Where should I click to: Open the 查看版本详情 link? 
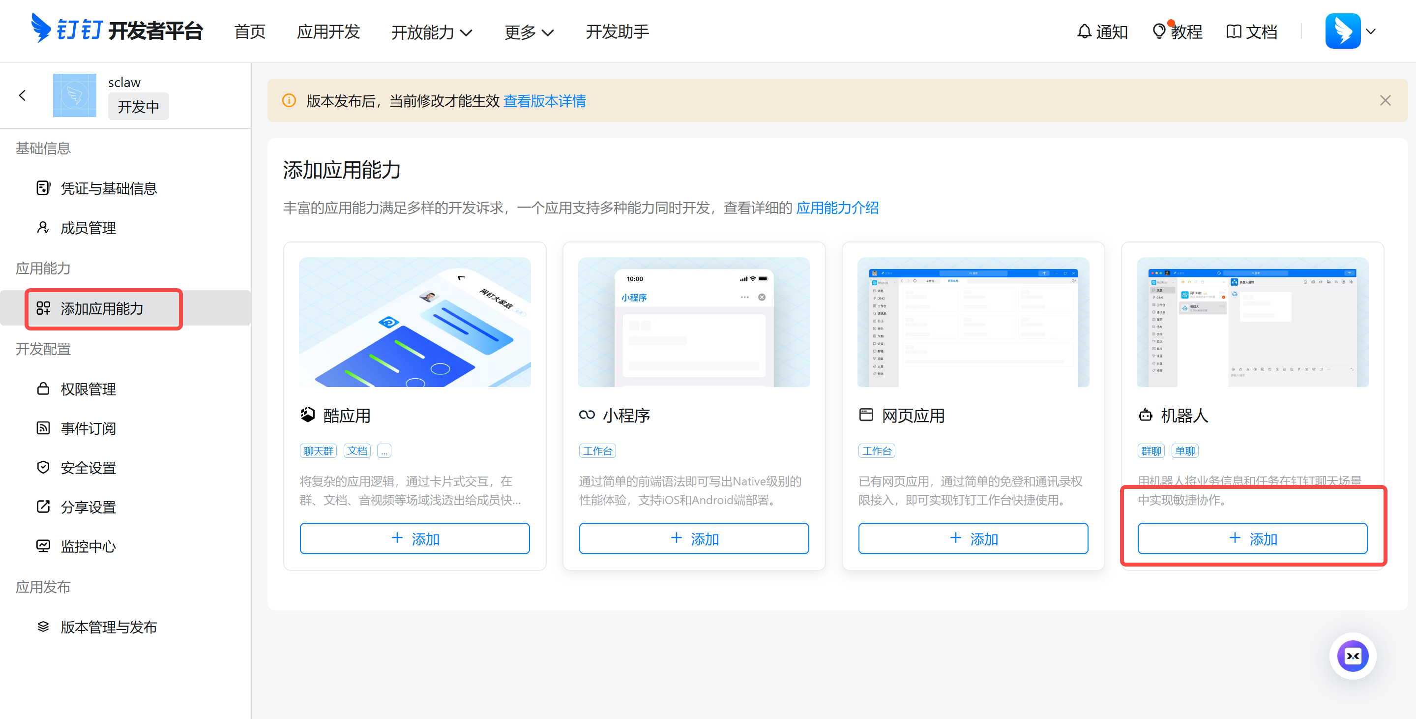click(544, 101)
